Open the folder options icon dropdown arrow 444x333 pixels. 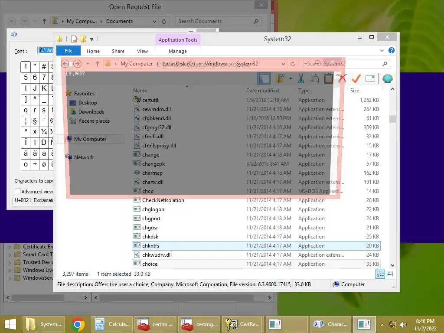coord(291,78)
